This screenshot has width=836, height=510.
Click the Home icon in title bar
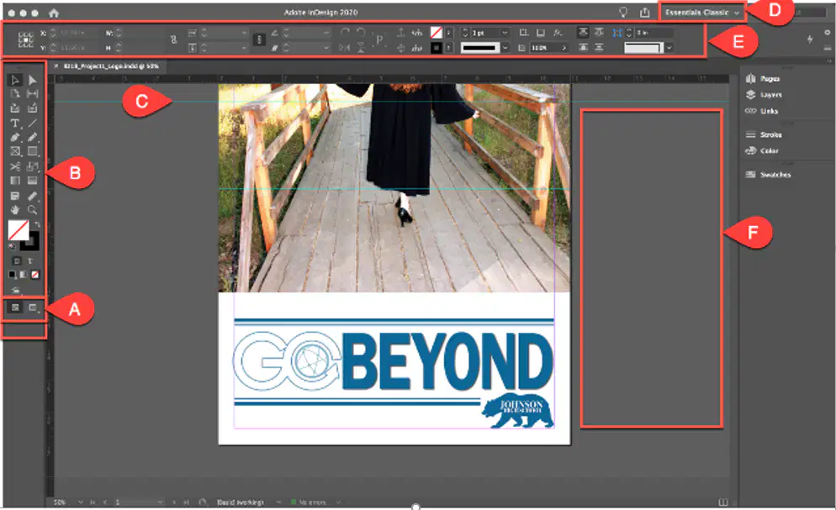coord(53,13)
